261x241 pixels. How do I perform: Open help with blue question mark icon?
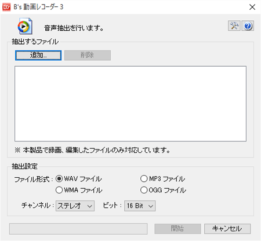coord(248,25)
